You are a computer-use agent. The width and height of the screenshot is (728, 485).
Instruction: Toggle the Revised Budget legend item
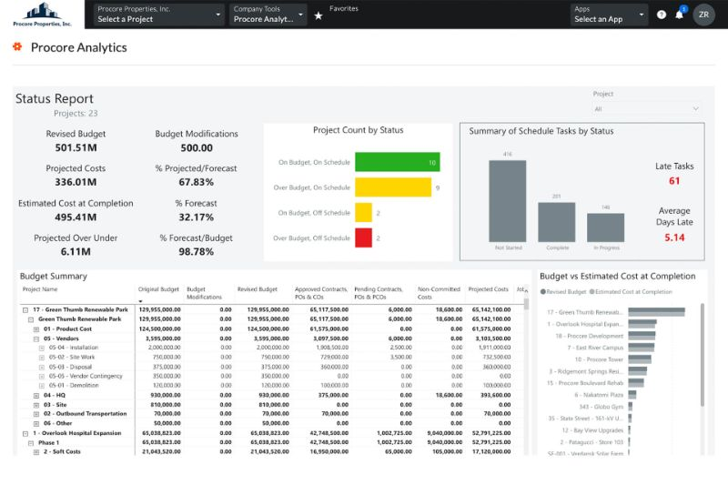[563, 292]
